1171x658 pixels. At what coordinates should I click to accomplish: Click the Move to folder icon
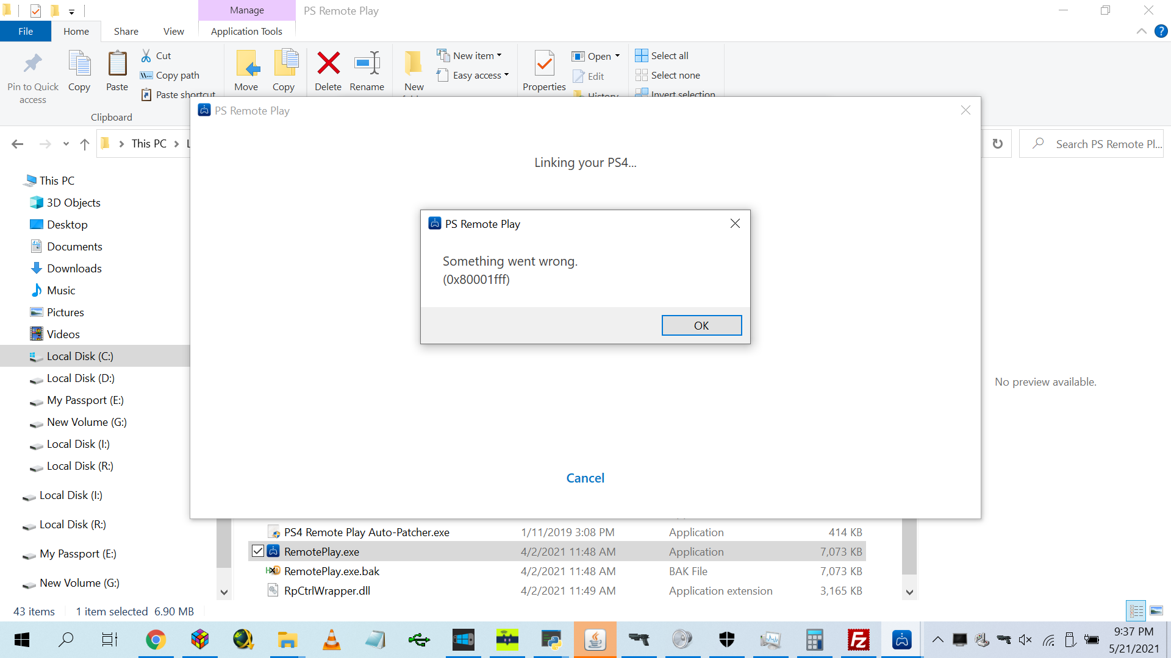(247, 63)
